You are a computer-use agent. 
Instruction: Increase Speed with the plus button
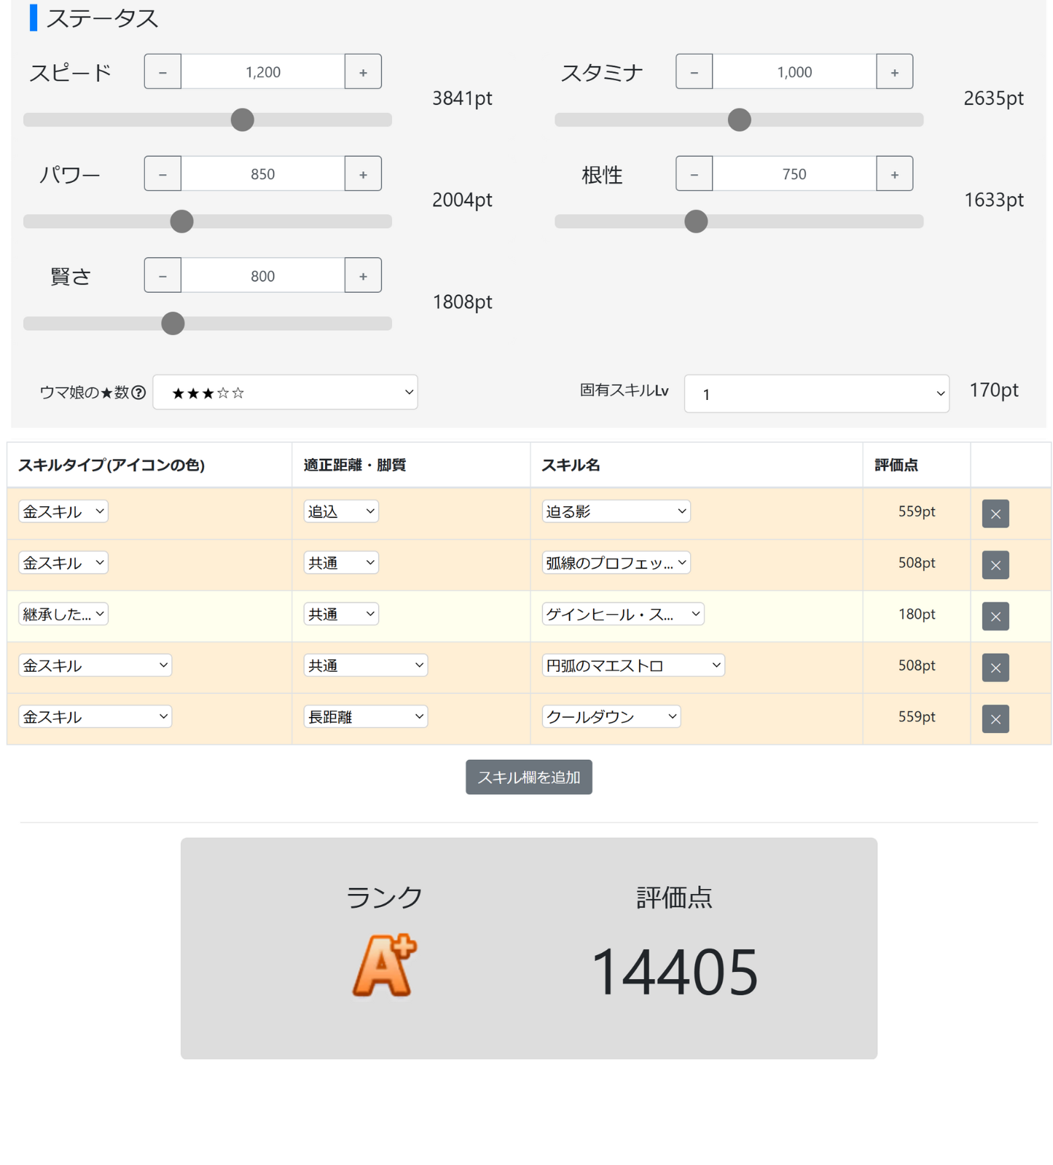tap(363, 71)
